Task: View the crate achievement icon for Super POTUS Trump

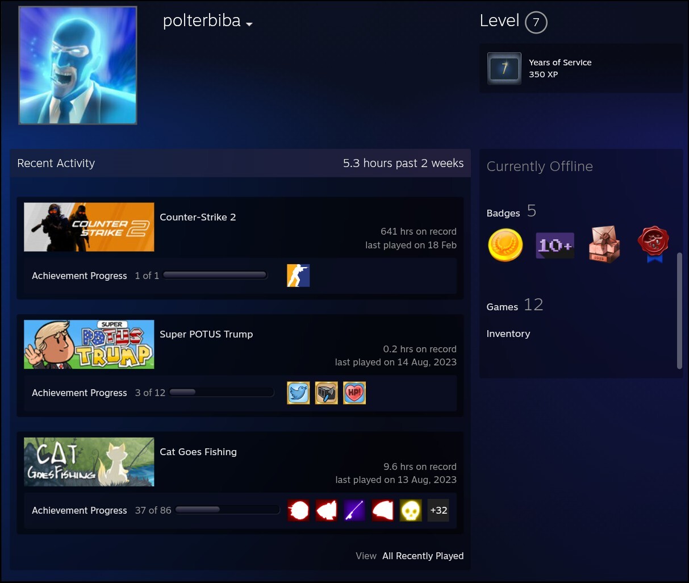Action: tap(327, 393)
